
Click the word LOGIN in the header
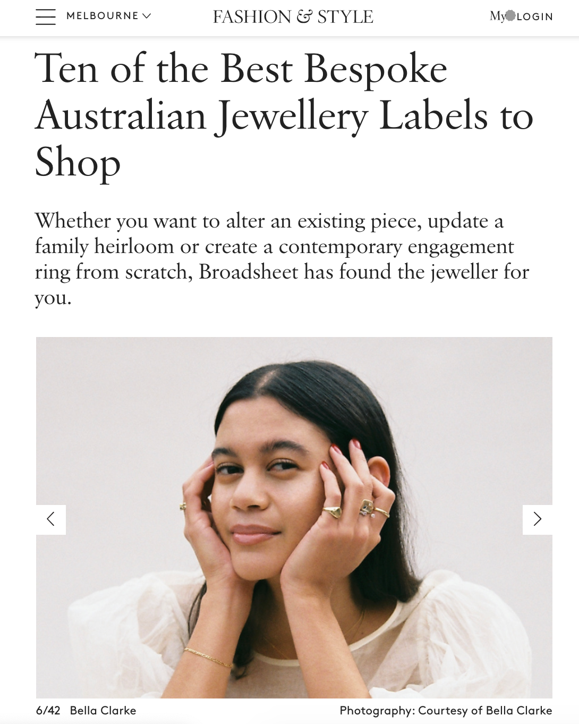click(535, 17)
